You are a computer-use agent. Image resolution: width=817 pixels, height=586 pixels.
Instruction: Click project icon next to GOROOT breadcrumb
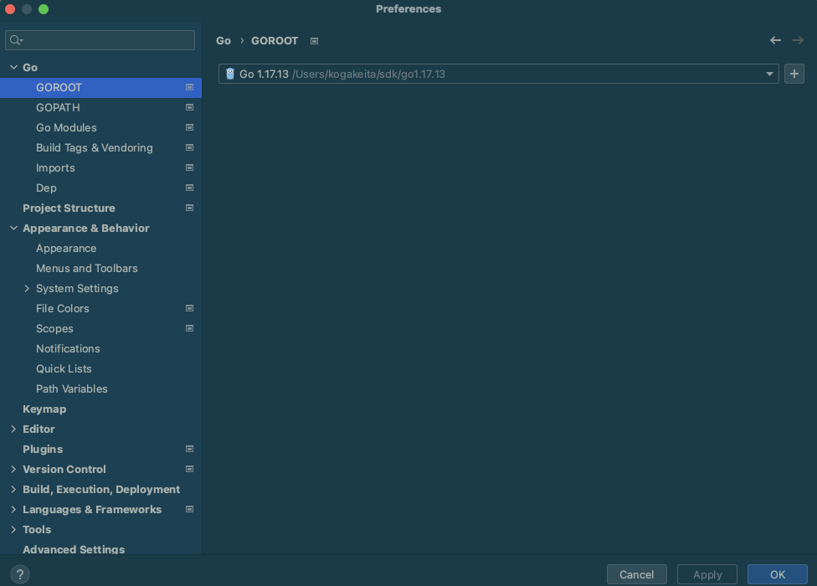coord(314,41)
